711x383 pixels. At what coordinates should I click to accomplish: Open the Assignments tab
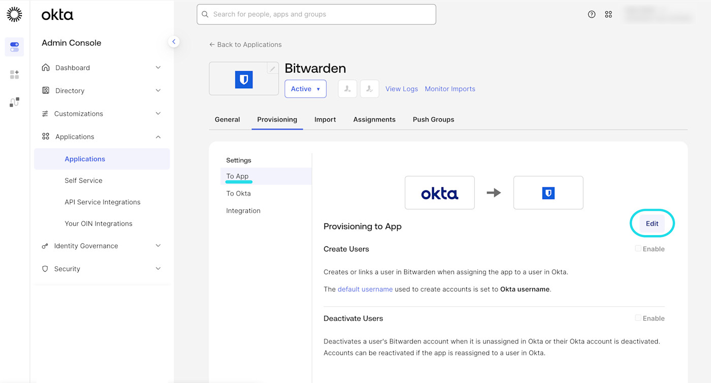pos(374,119)
